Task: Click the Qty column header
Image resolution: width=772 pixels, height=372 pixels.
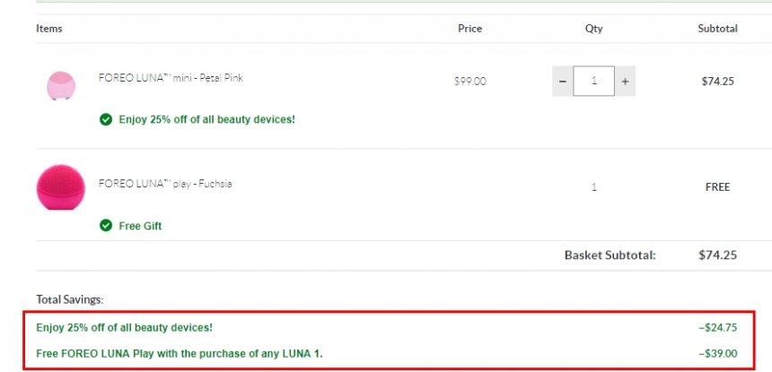Action: 593,29
